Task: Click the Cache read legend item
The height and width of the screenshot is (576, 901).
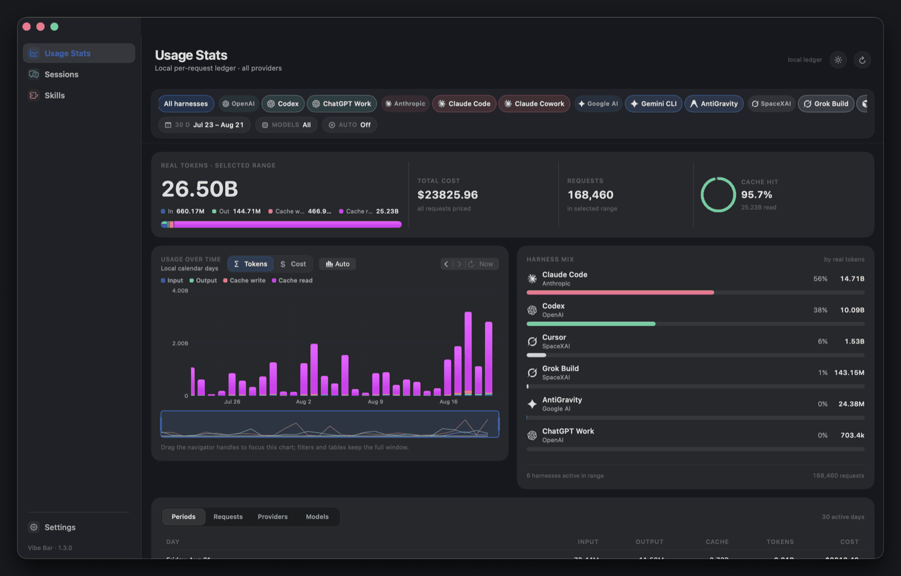Action: click(292, 281)
